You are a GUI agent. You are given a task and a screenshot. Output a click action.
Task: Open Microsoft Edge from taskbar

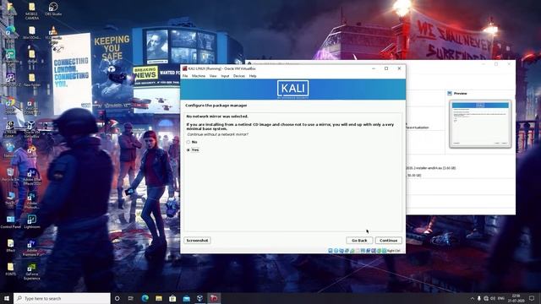145,298
